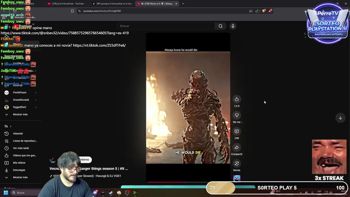
Task: Click the picture-in-picture icon in address bar
Action: [x=251, y=11]
